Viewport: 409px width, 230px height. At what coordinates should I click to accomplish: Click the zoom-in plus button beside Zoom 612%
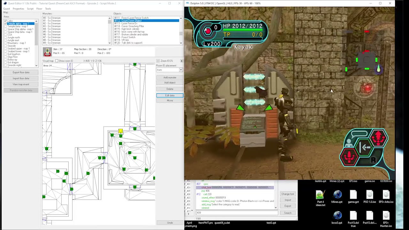(x=181, y=61)
